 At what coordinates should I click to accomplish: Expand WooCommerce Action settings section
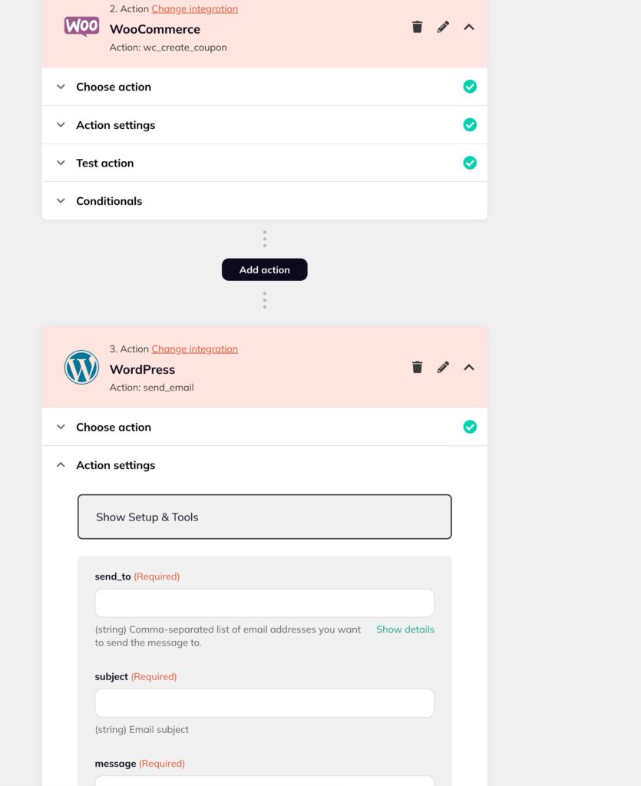click(265, 125)
